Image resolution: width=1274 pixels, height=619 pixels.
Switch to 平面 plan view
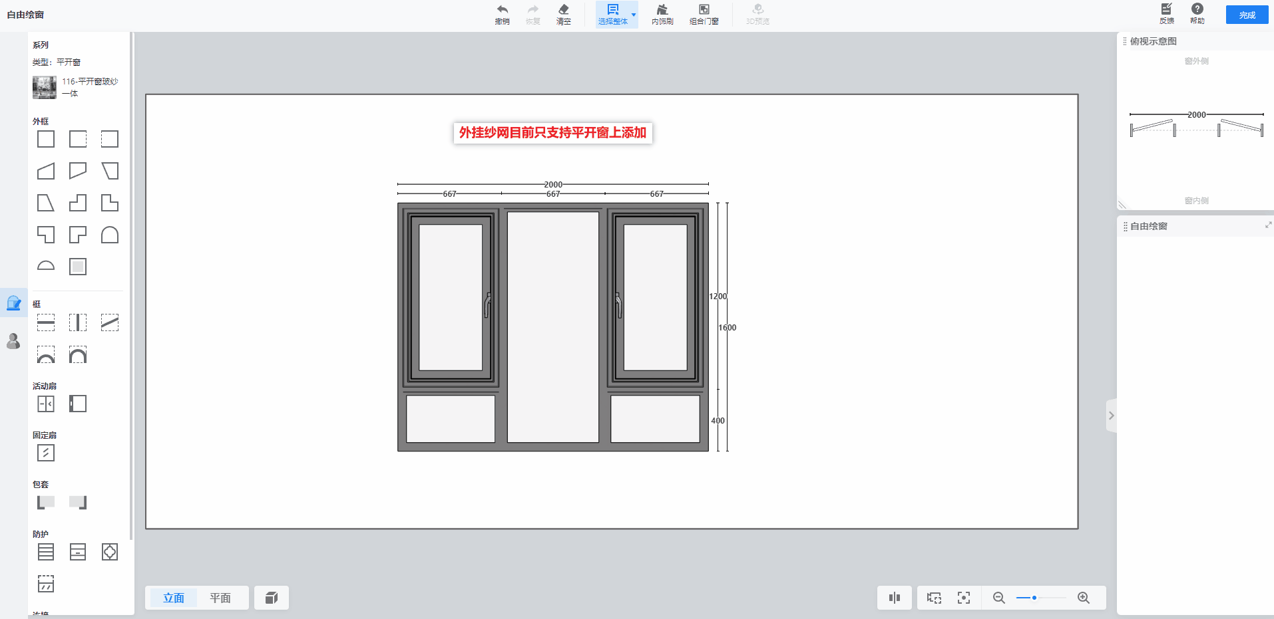tap(220, 598)
